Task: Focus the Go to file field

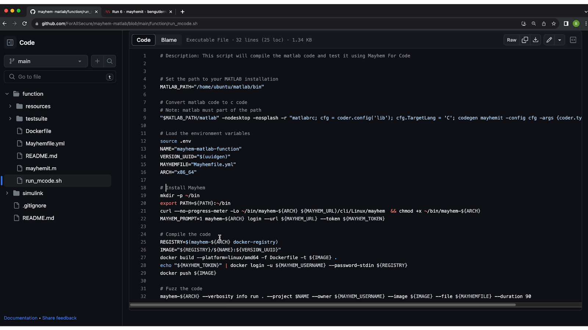Action: (60, 77)
